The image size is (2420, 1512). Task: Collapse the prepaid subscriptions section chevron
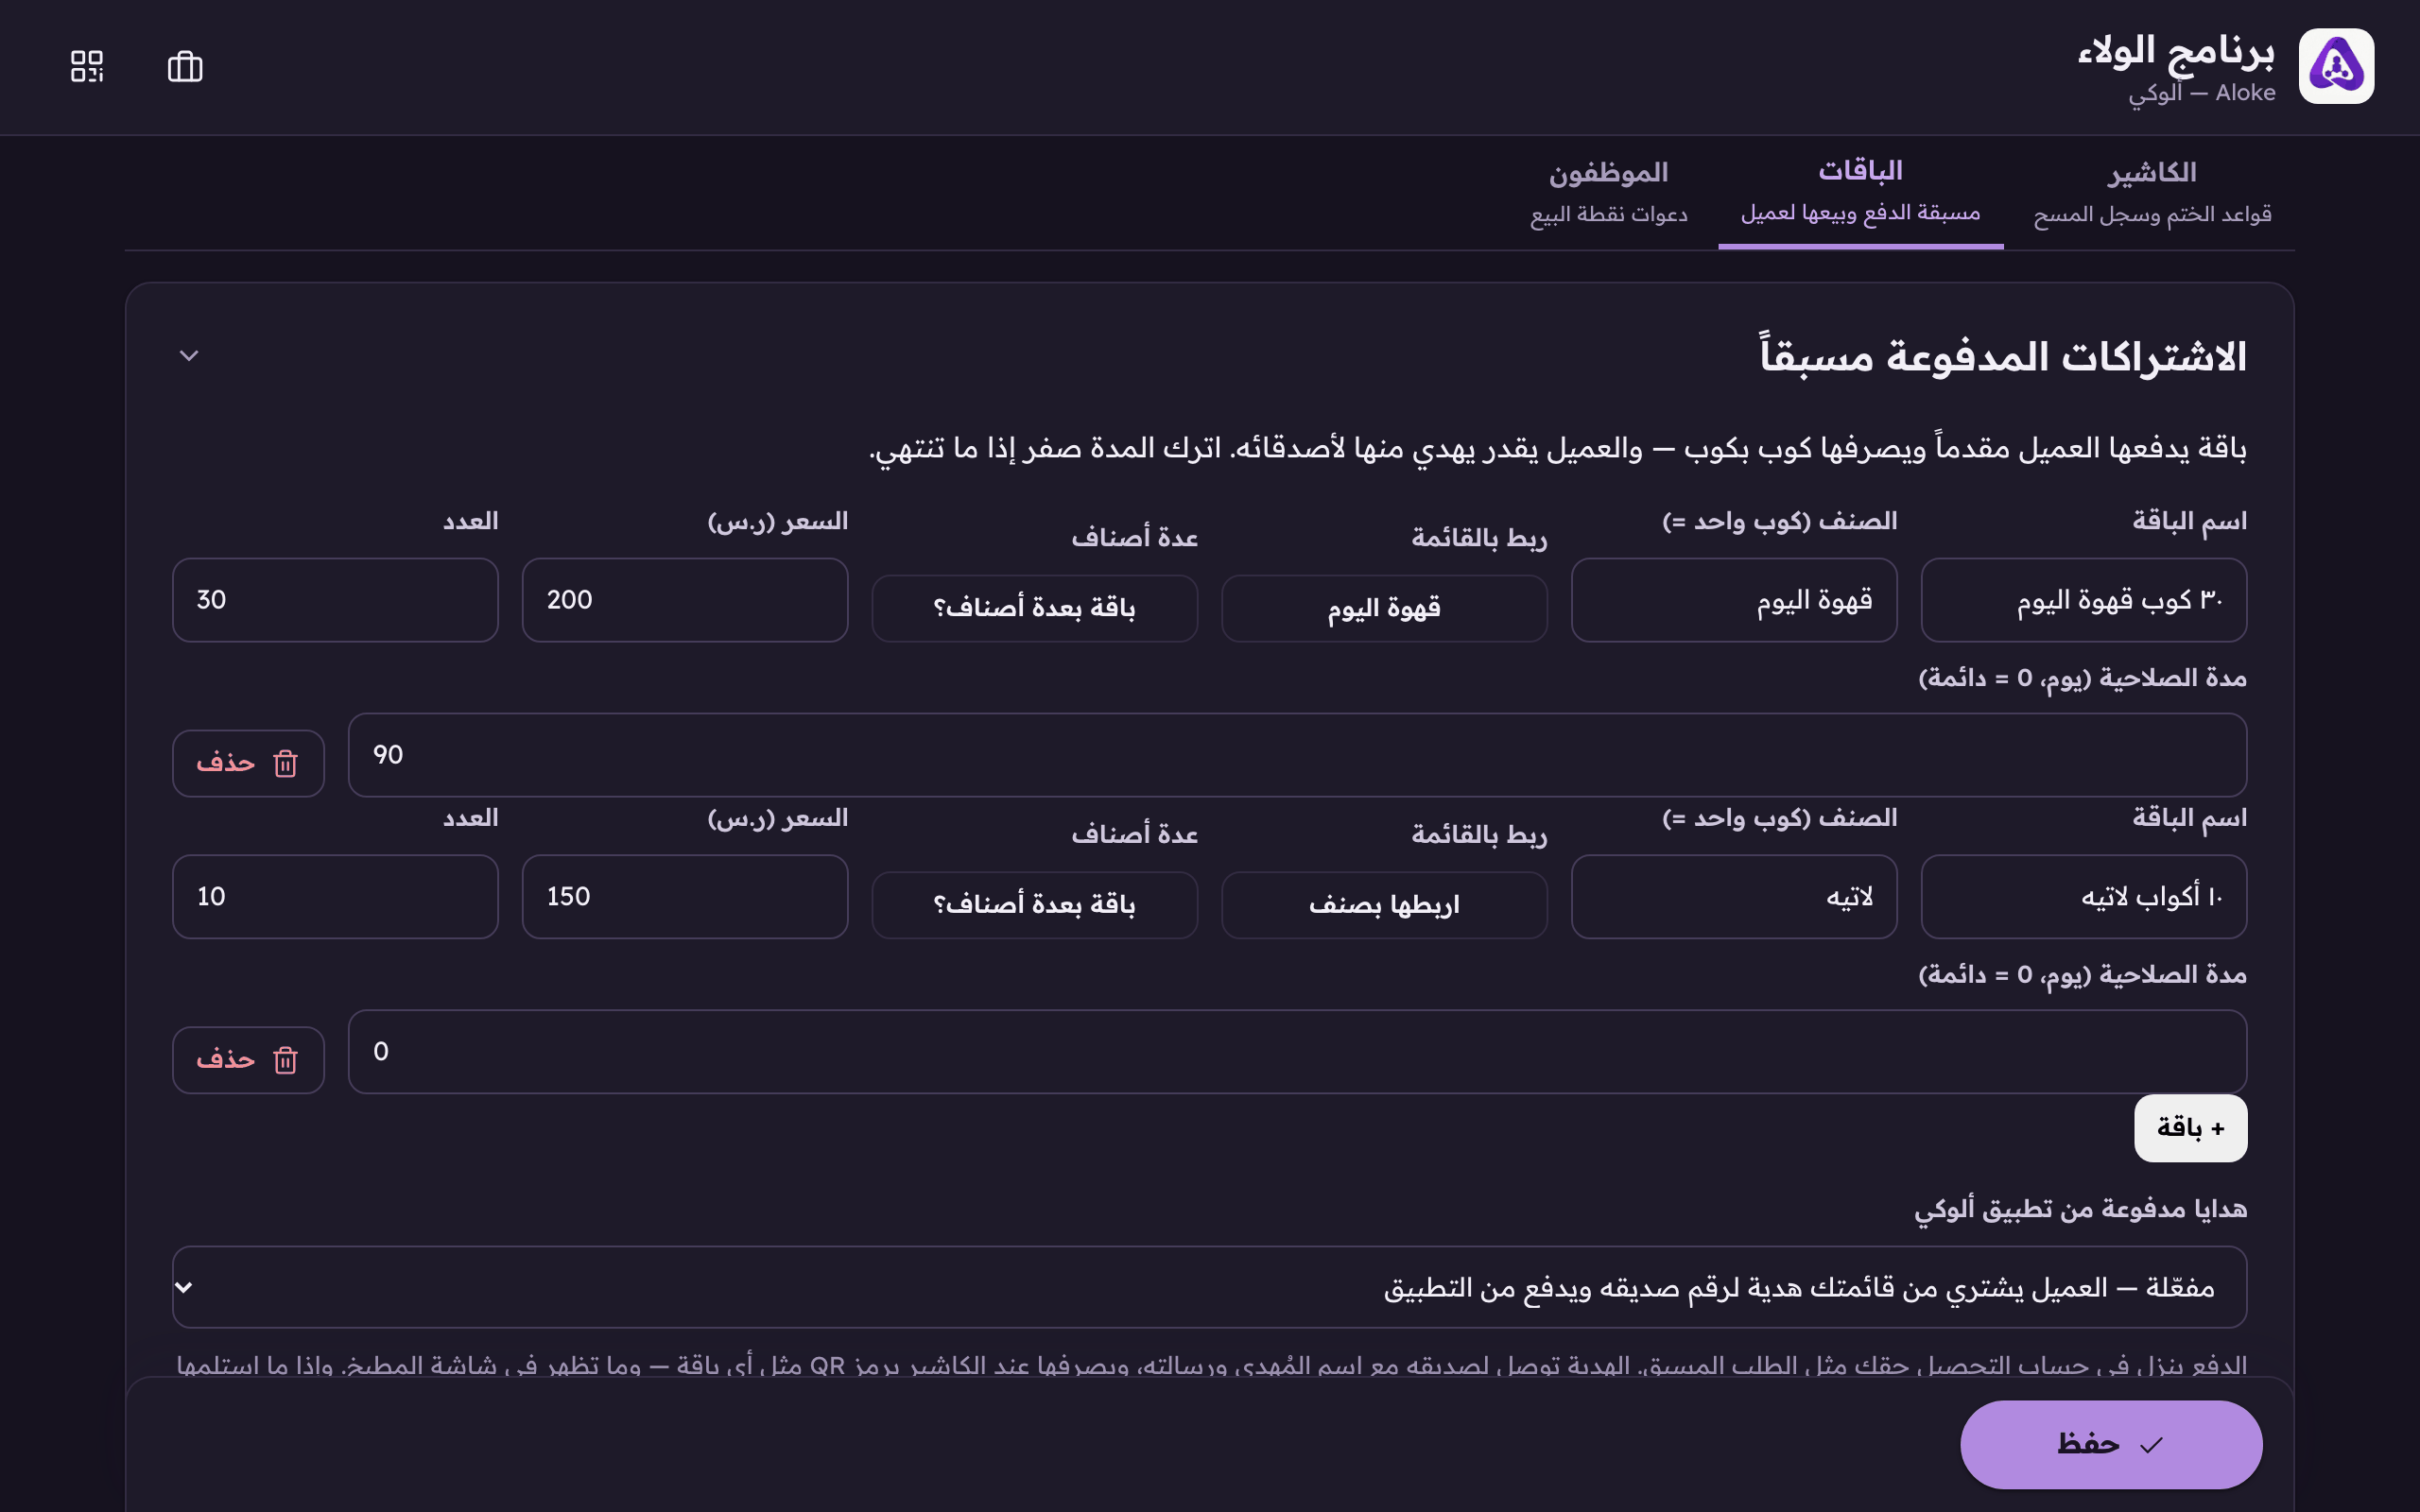pos(189,356)
